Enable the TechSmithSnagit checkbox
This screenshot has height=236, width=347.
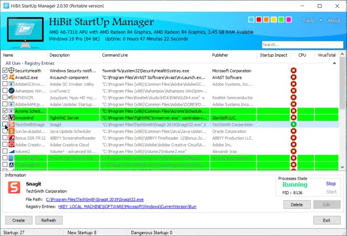tap(5, 124)
